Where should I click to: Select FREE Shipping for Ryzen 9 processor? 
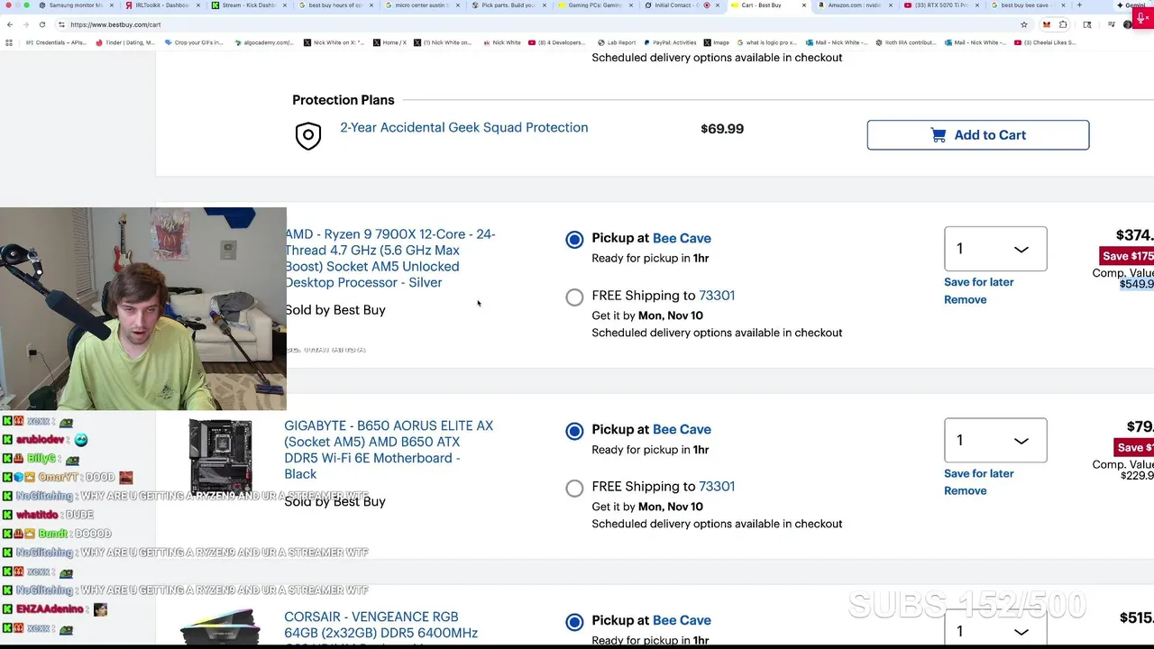click(574, 297)
